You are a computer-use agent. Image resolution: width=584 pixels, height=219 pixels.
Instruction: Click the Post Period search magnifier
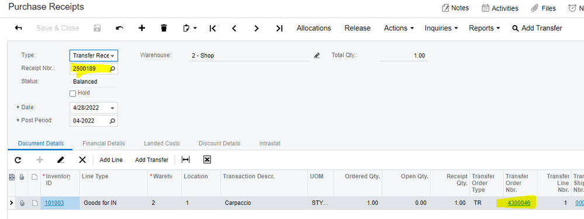point(112,121)
